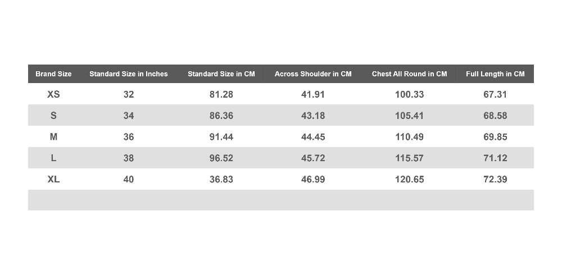The image size is (562, 275).
Task: Click the 32 inches value
Action: click(x=128, y=94)
